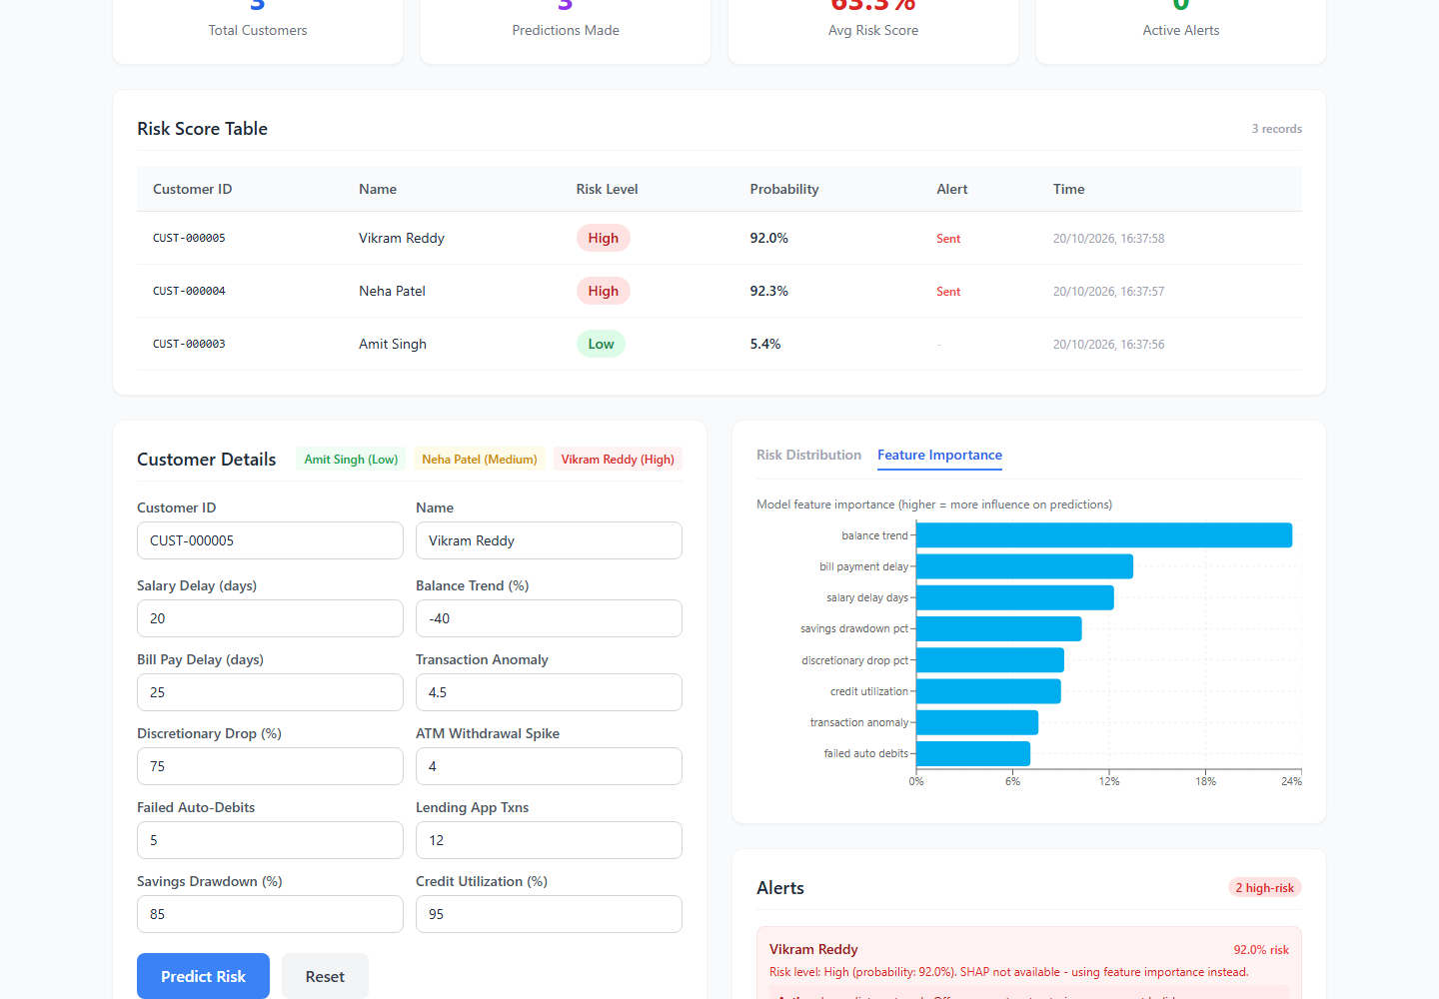The height and width of the screenshot is (999, 1439).
Task: Click the Credit Utilization (%) input
Action: [x=549, y=914]
